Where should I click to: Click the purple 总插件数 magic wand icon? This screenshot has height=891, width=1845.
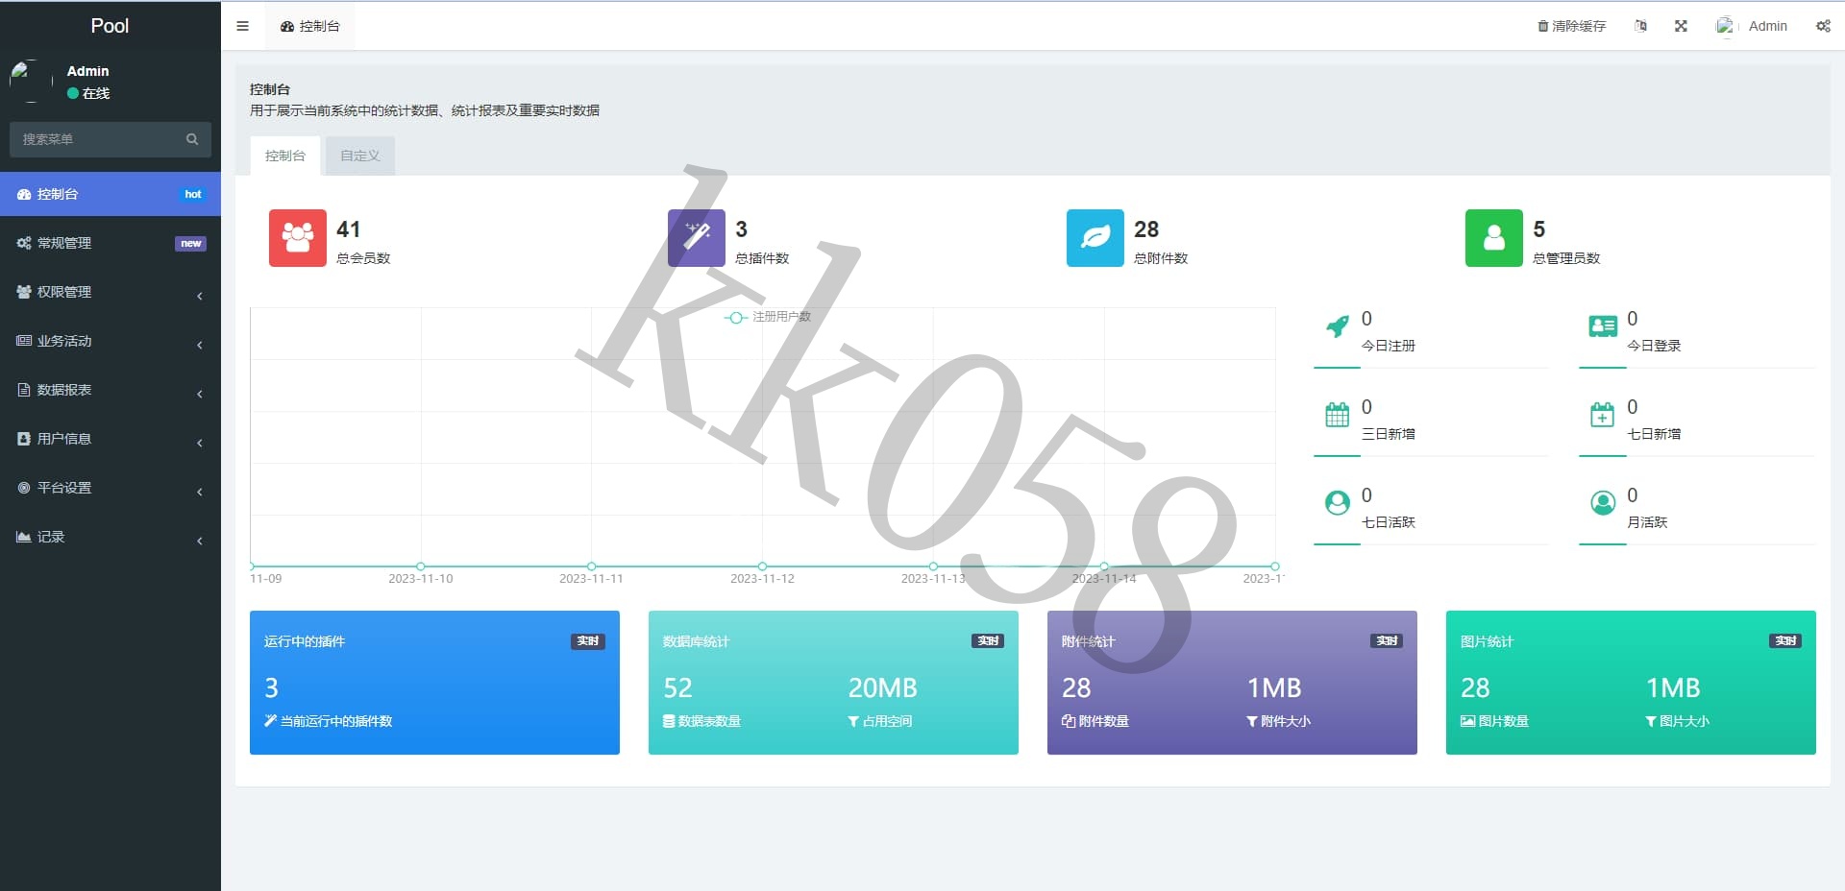click(697, 237)
